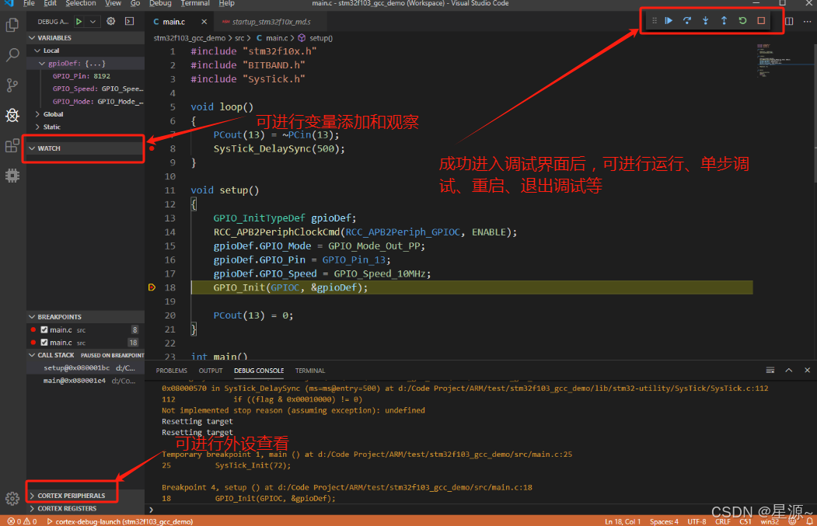Screen dimensions: 817x526
Task: Show errors and warnings count in status bar
Action: point(22,521)
